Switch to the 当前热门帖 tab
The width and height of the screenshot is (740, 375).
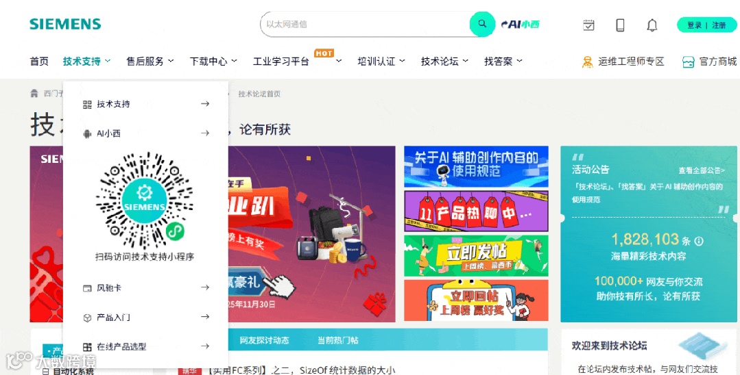pos(337,340)
